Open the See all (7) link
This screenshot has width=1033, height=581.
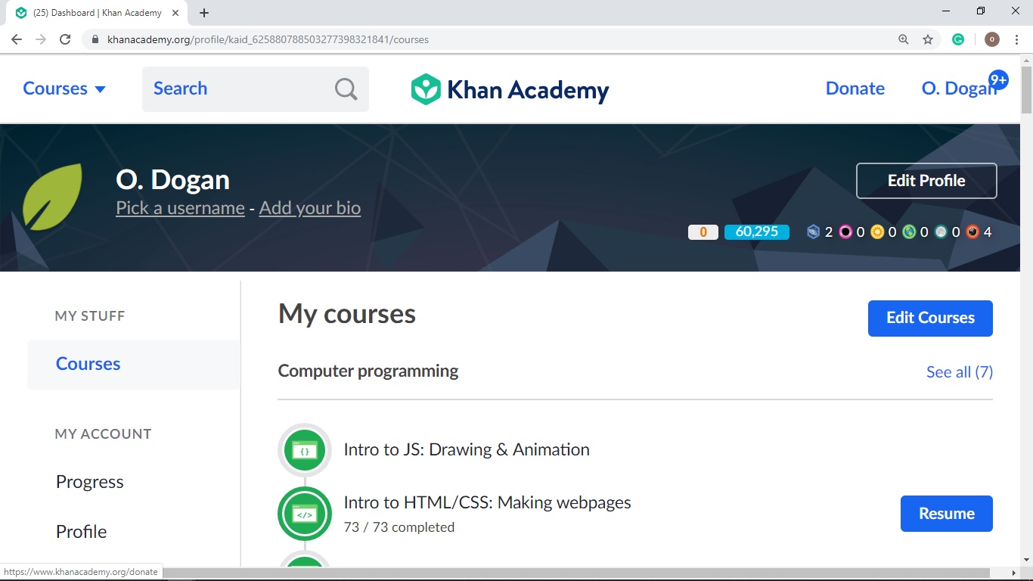960,372
